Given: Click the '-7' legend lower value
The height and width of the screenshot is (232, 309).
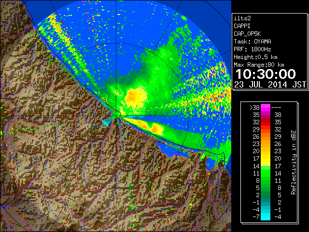Looking at the screenshot, I should (x=256, y=217).
